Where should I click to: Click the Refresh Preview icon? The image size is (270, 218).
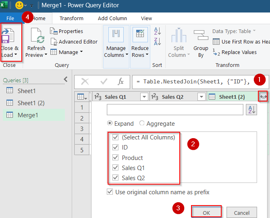click(x=37, y=35)
